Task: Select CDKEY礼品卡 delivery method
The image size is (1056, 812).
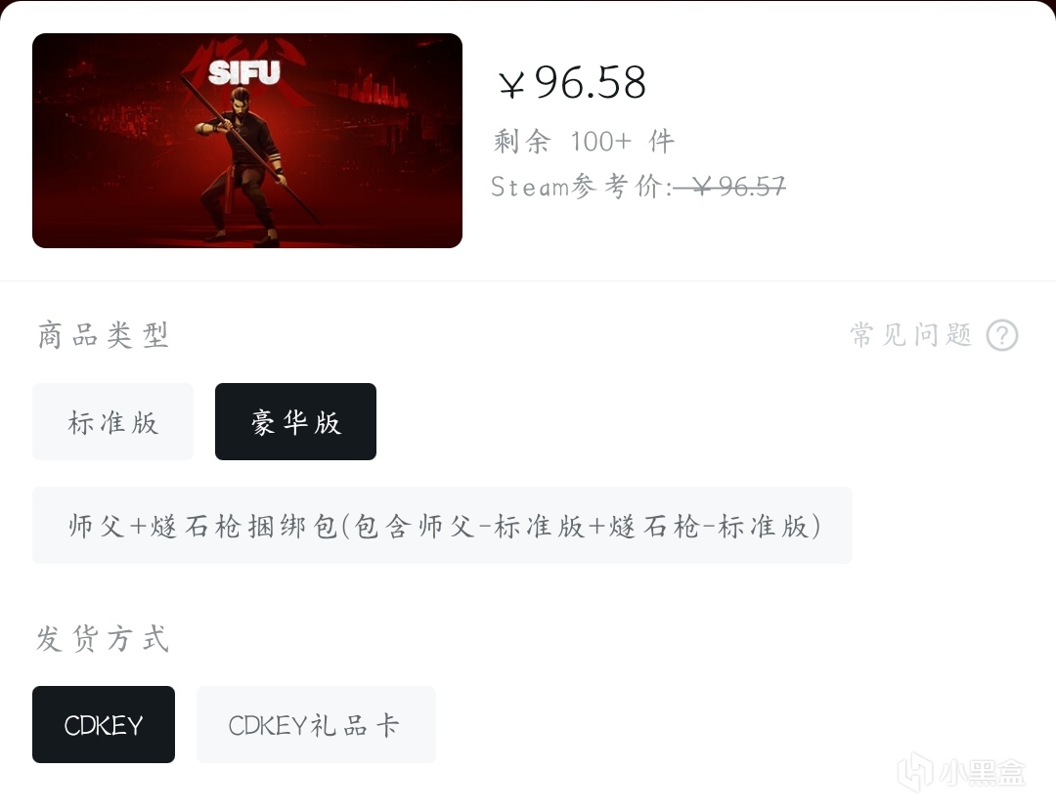Action: point(316,724)
